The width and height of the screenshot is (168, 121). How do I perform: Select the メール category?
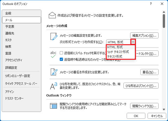21,20
